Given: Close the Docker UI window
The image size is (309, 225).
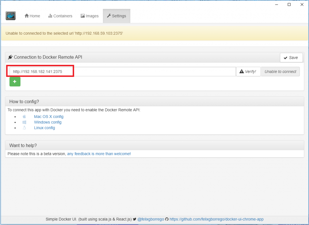Looking at the screenshot, I should pos(302,5).
